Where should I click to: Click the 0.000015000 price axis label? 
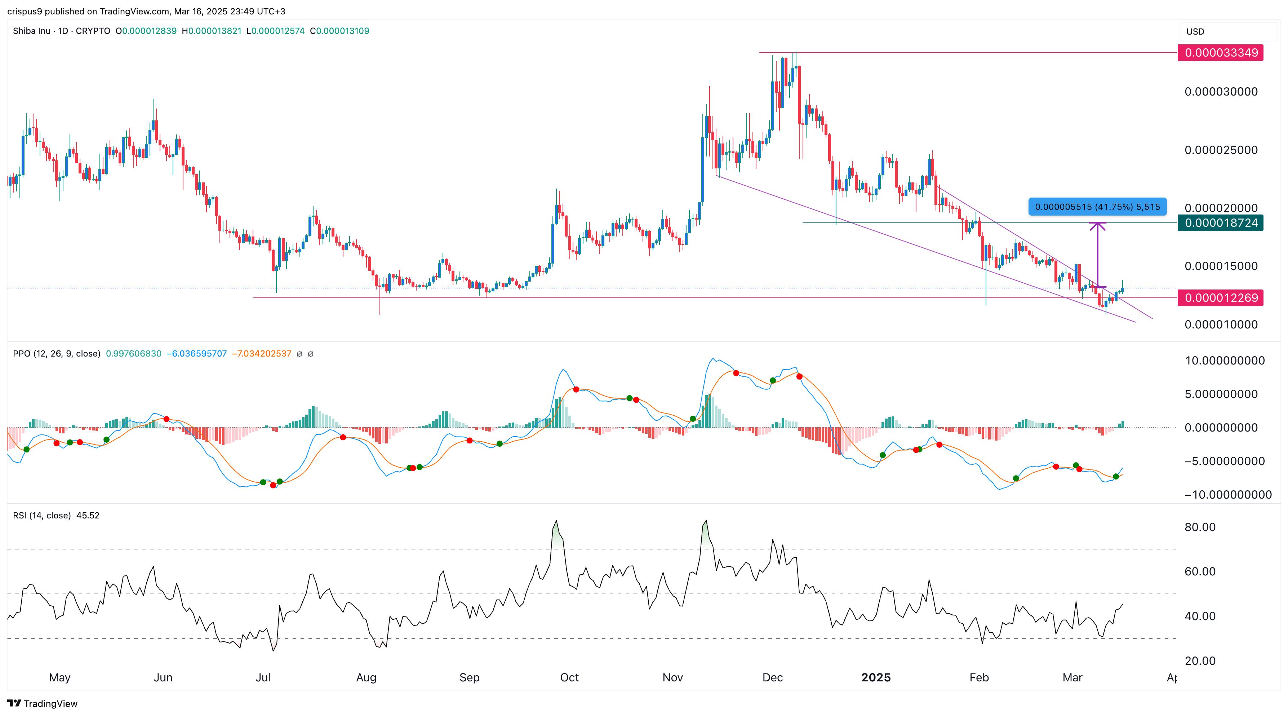pos(1221,266)
